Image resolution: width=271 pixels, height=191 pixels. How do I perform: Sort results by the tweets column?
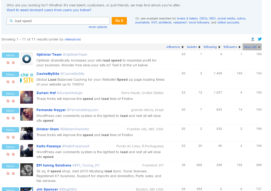[x=194, y=47]
